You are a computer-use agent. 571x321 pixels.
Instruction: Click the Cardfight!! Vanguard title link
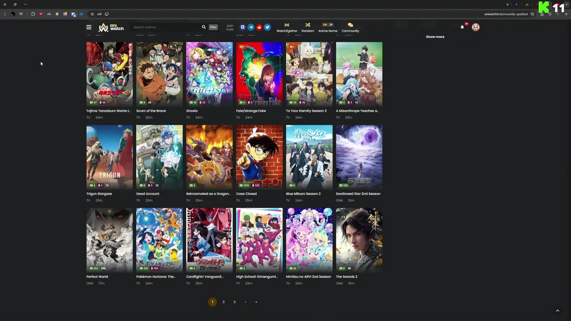205,277
